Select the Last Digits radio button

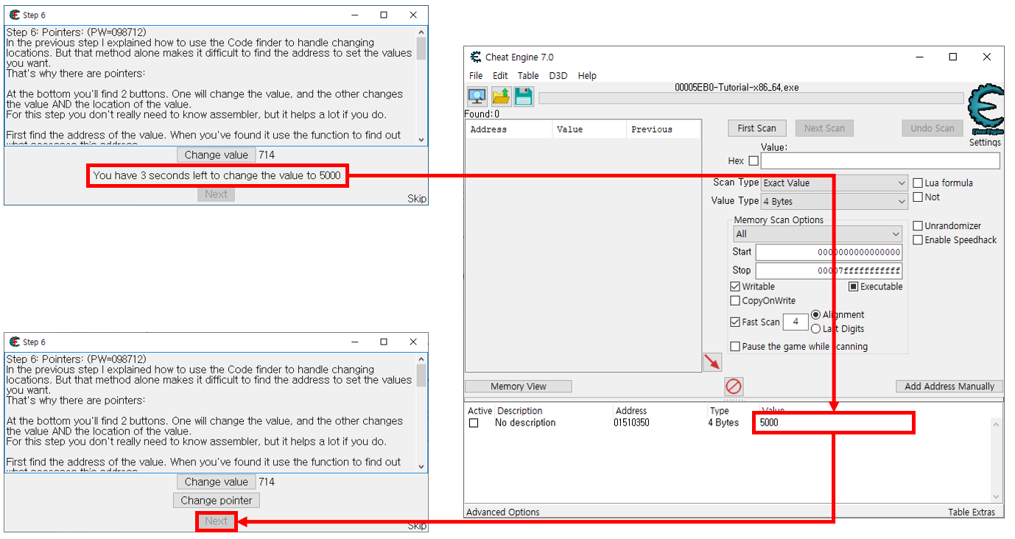click(815, 328)
